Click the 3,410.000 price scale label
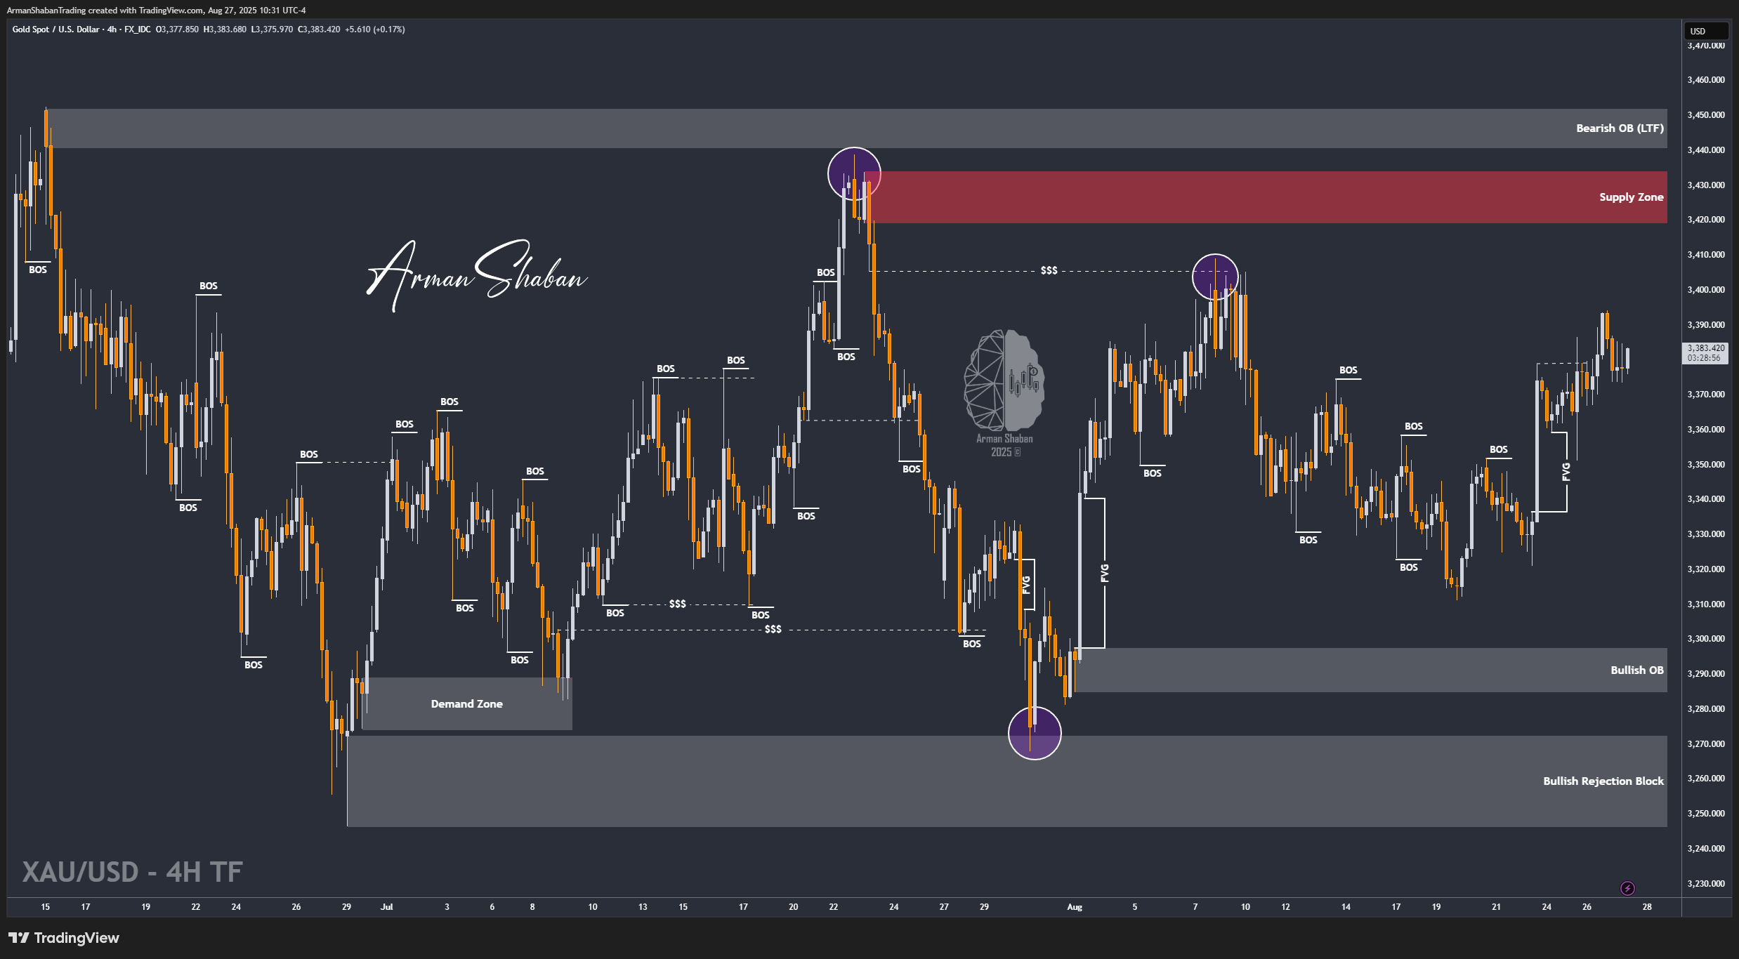The image size is (1739, 959). point(1706,255)
